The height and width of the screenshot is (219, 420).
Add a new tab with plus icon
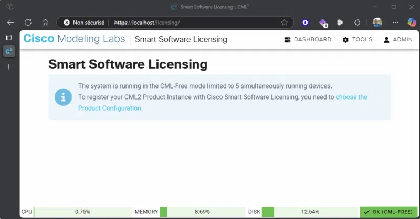click(x=9, y=67)
